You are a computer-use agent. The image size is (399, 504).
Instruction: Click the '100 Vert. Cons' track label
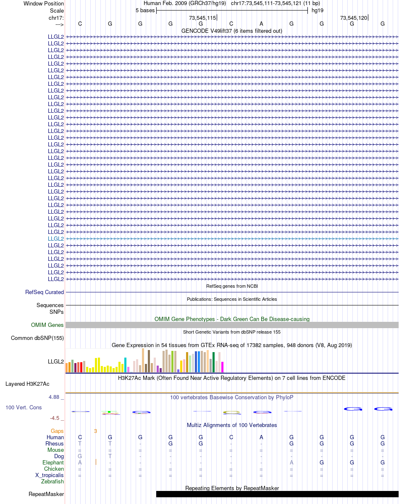tap(24, 408)
